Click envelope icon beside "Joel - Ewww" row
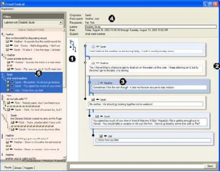Image resolution: width=220 pixels, height=172 pixels. point(7,46)
